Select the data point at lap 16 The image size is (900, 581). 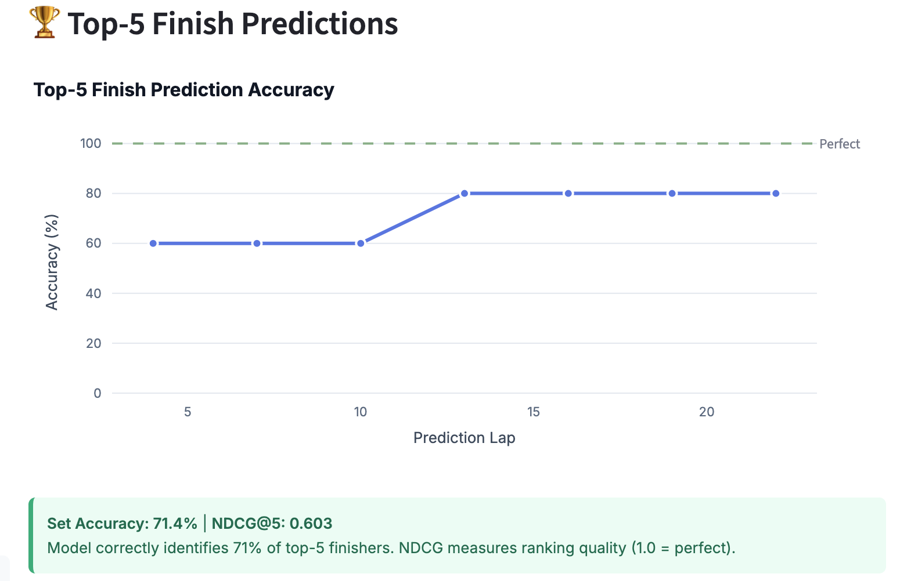(x=568, y=193)
